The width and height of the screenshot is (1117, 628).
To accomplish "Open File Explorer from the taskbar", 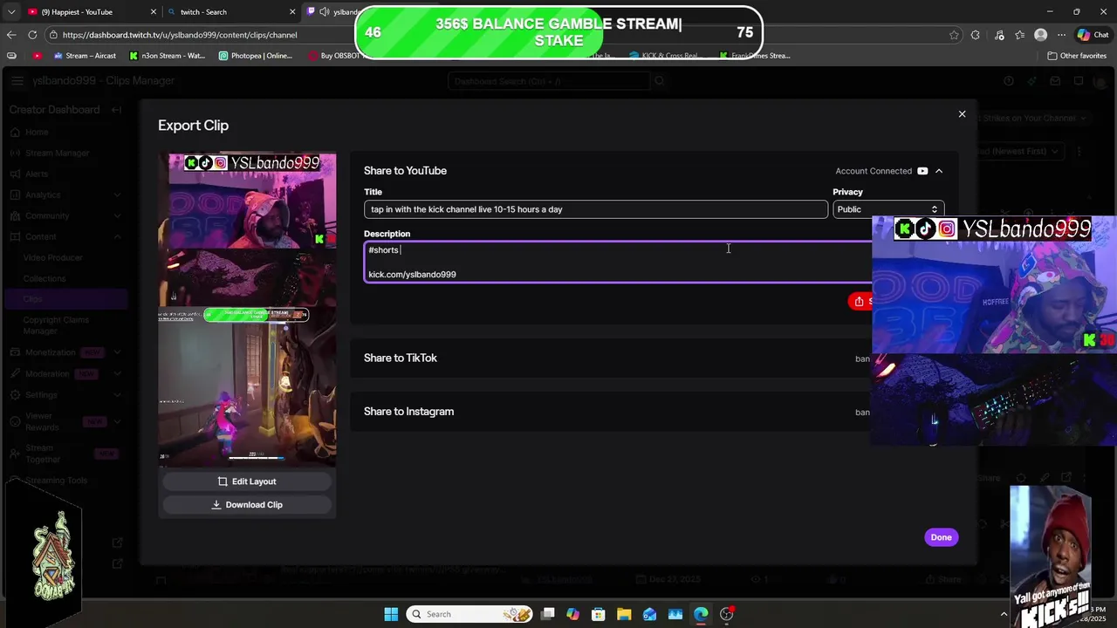I will [624, 614].
